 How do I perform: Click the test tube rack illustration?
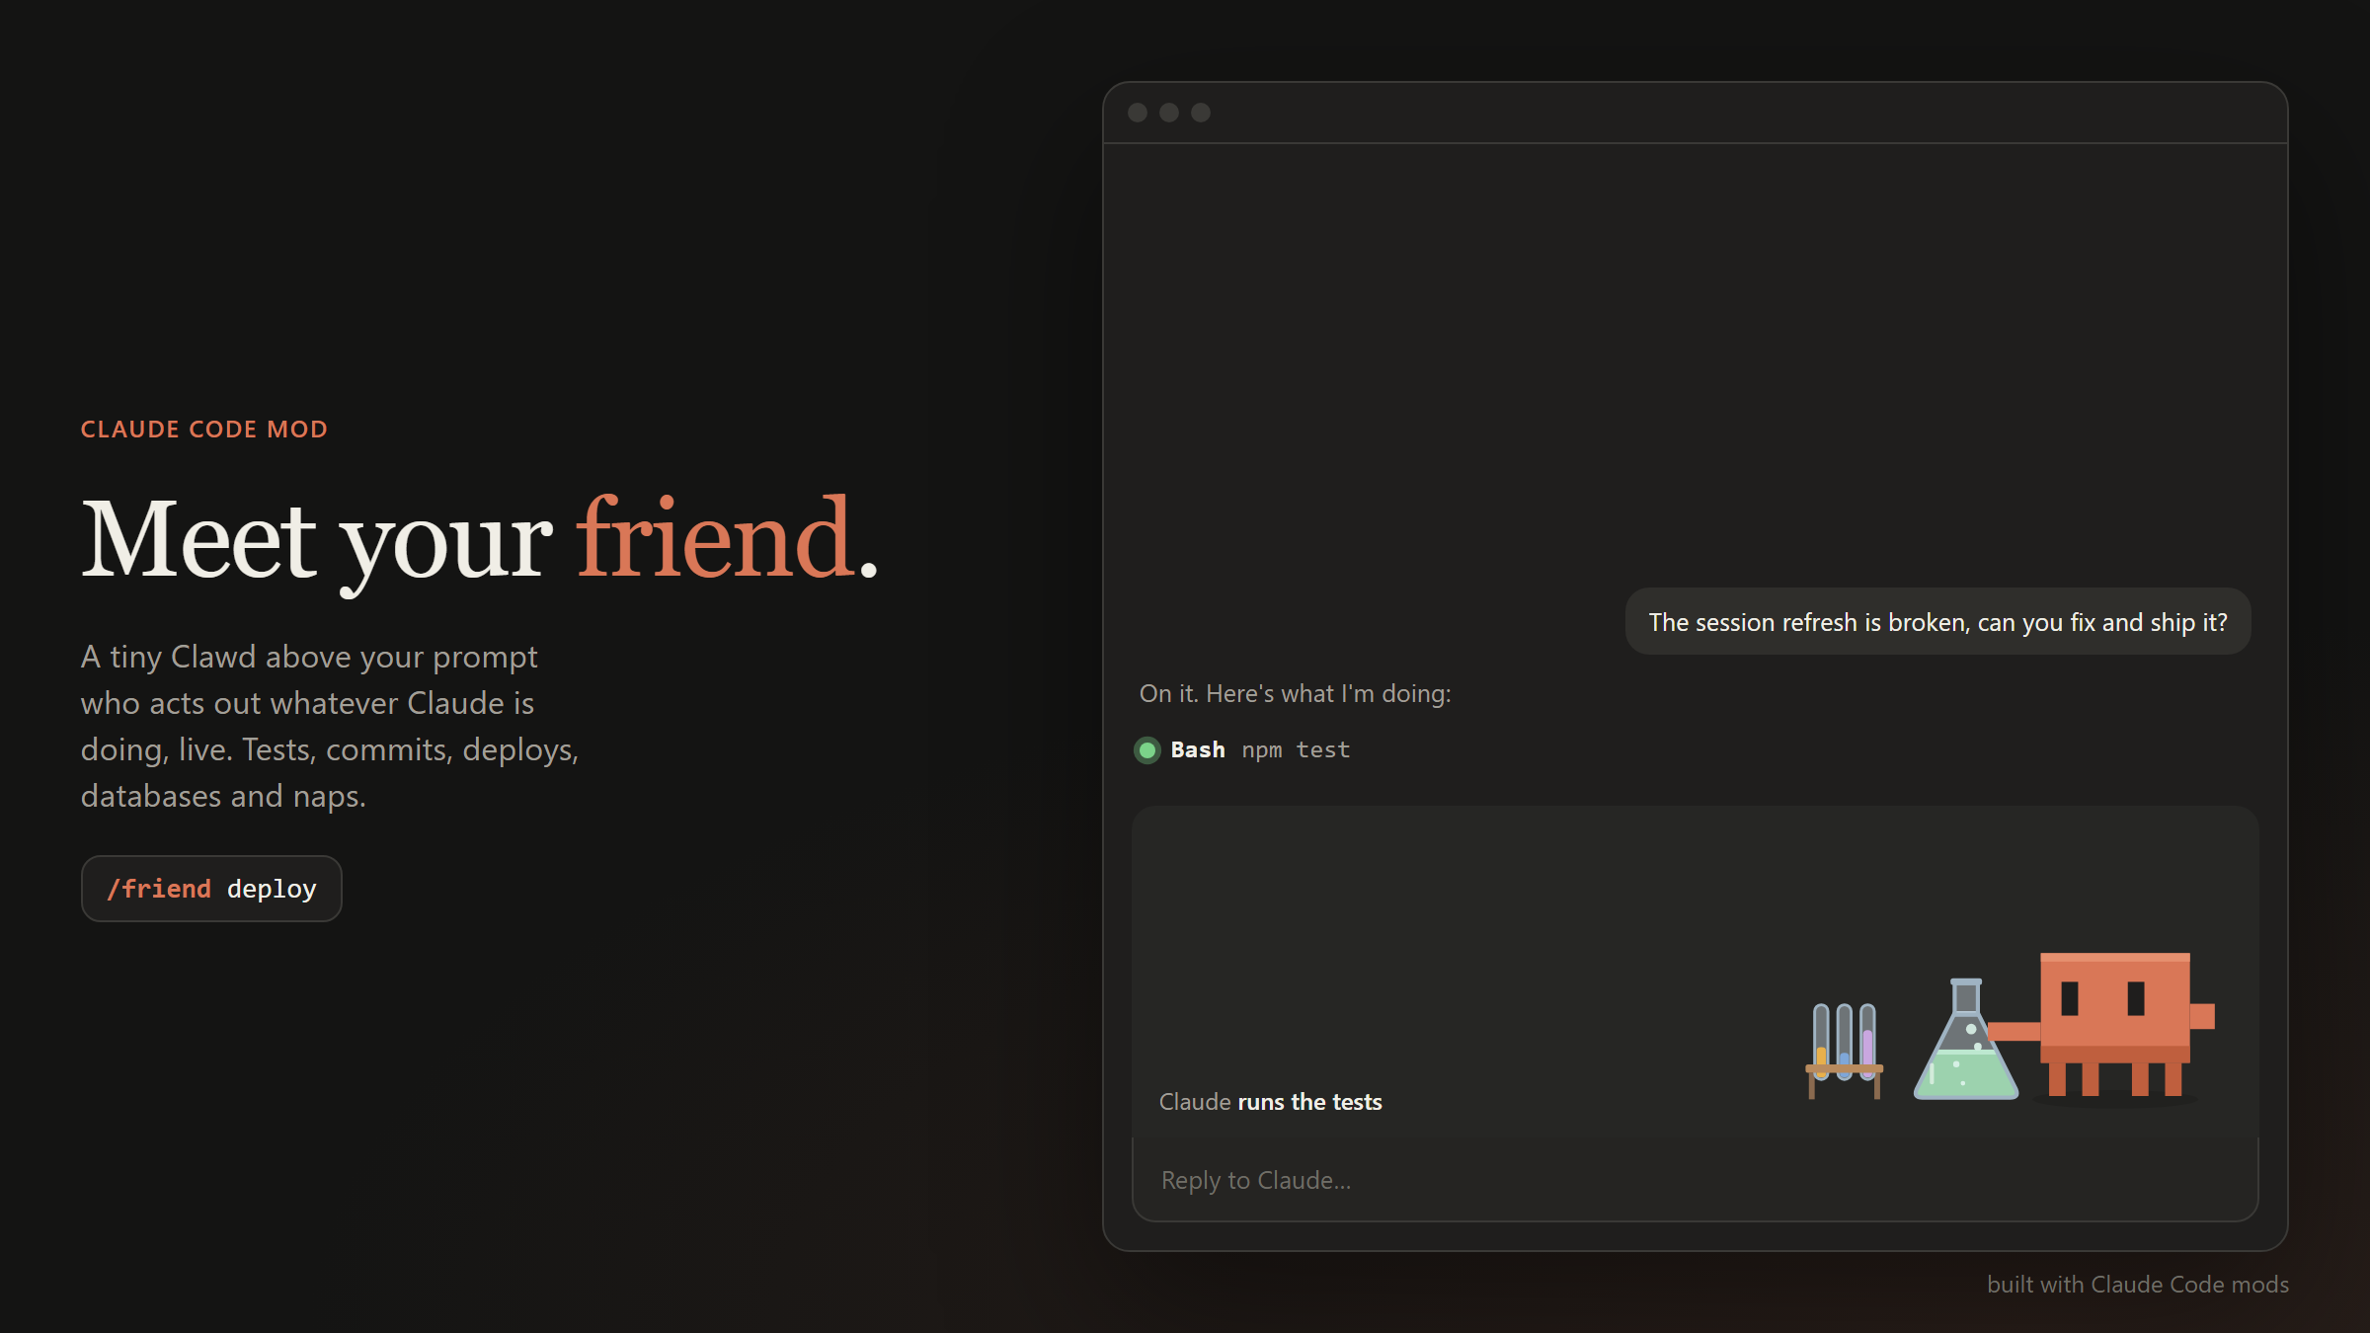[1844, 1051]
